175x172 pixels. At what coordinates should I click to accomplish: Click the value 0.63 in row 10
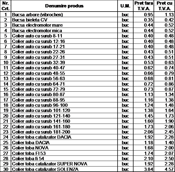(x=169, y=62)
